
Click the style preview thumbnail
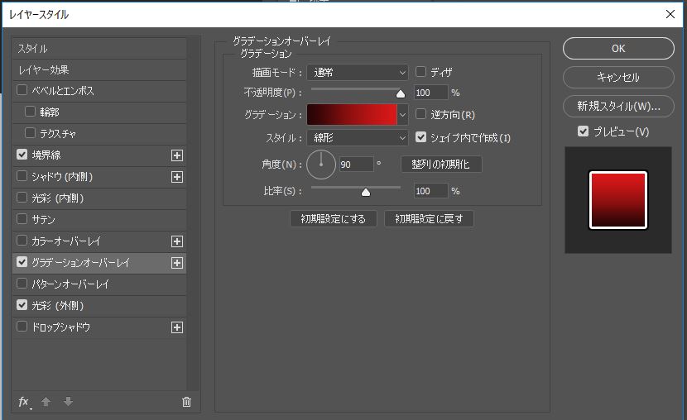[x=617, y=200]
